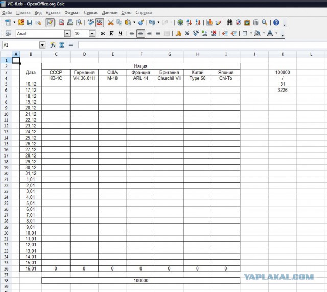327x292 pixels.
Task: Apply percent number format
Action: coord(187,33)
